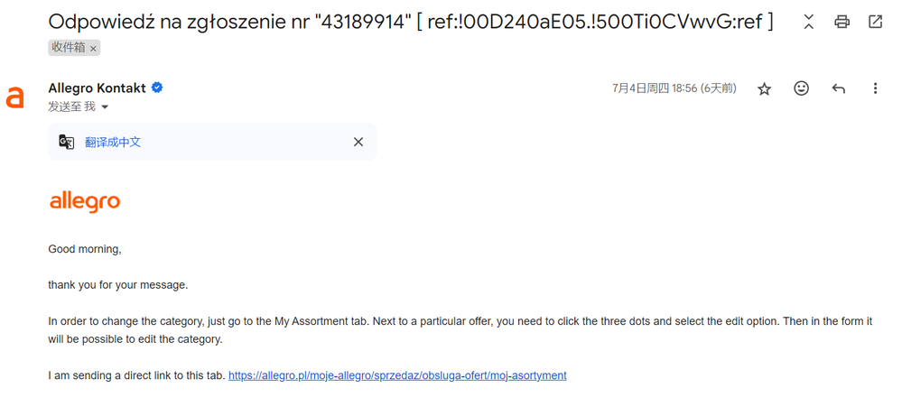Click the orange Allegro sender avatar
Image resolution: width=902 pixels, height=407 pixels.
tap(15, 97)
